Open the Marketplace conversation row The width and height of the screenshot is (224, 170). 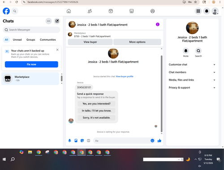pyautogui.click(x=30, y=79)
